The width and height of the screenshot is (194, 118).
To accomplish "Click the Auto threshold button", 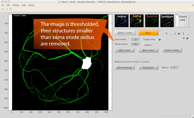I will coord(147,44).
